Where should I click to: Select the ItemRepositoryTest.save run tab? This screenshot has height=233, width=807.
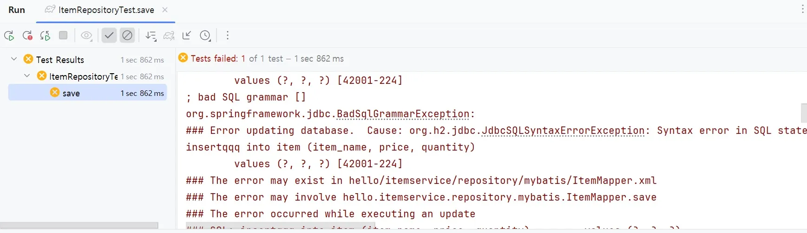point(106,10)
